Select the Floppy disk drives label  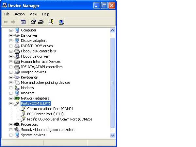click(x=35, y=56)
